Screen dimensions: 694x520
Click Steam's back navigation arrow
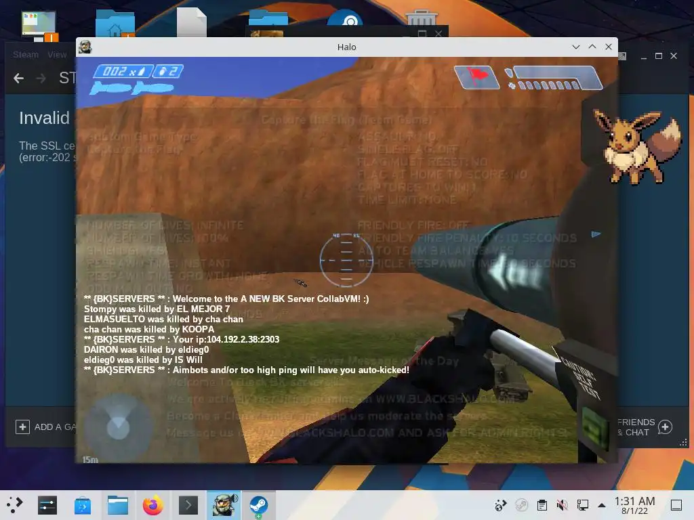[x=18, y=79]
